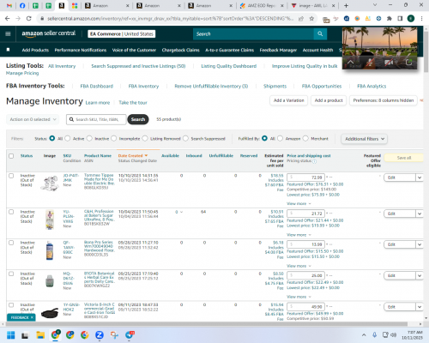This screenshot has width=429, height=343.
Task: Open File Explorer from the taskbar
Action: [40, 334]
